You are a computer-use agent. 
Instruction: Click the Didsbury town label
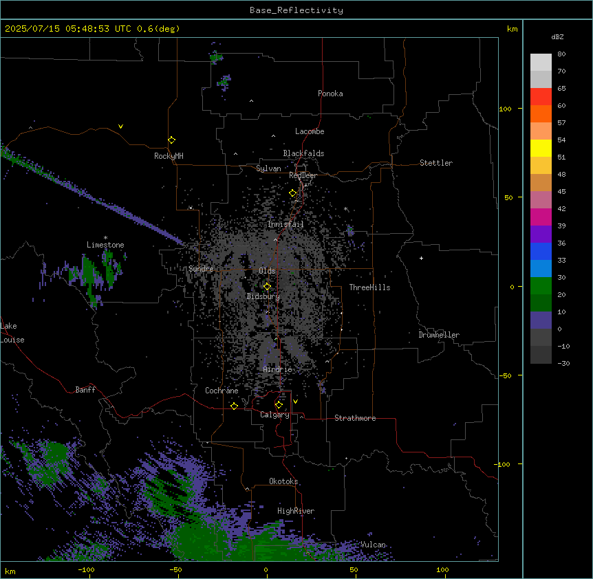263,296
